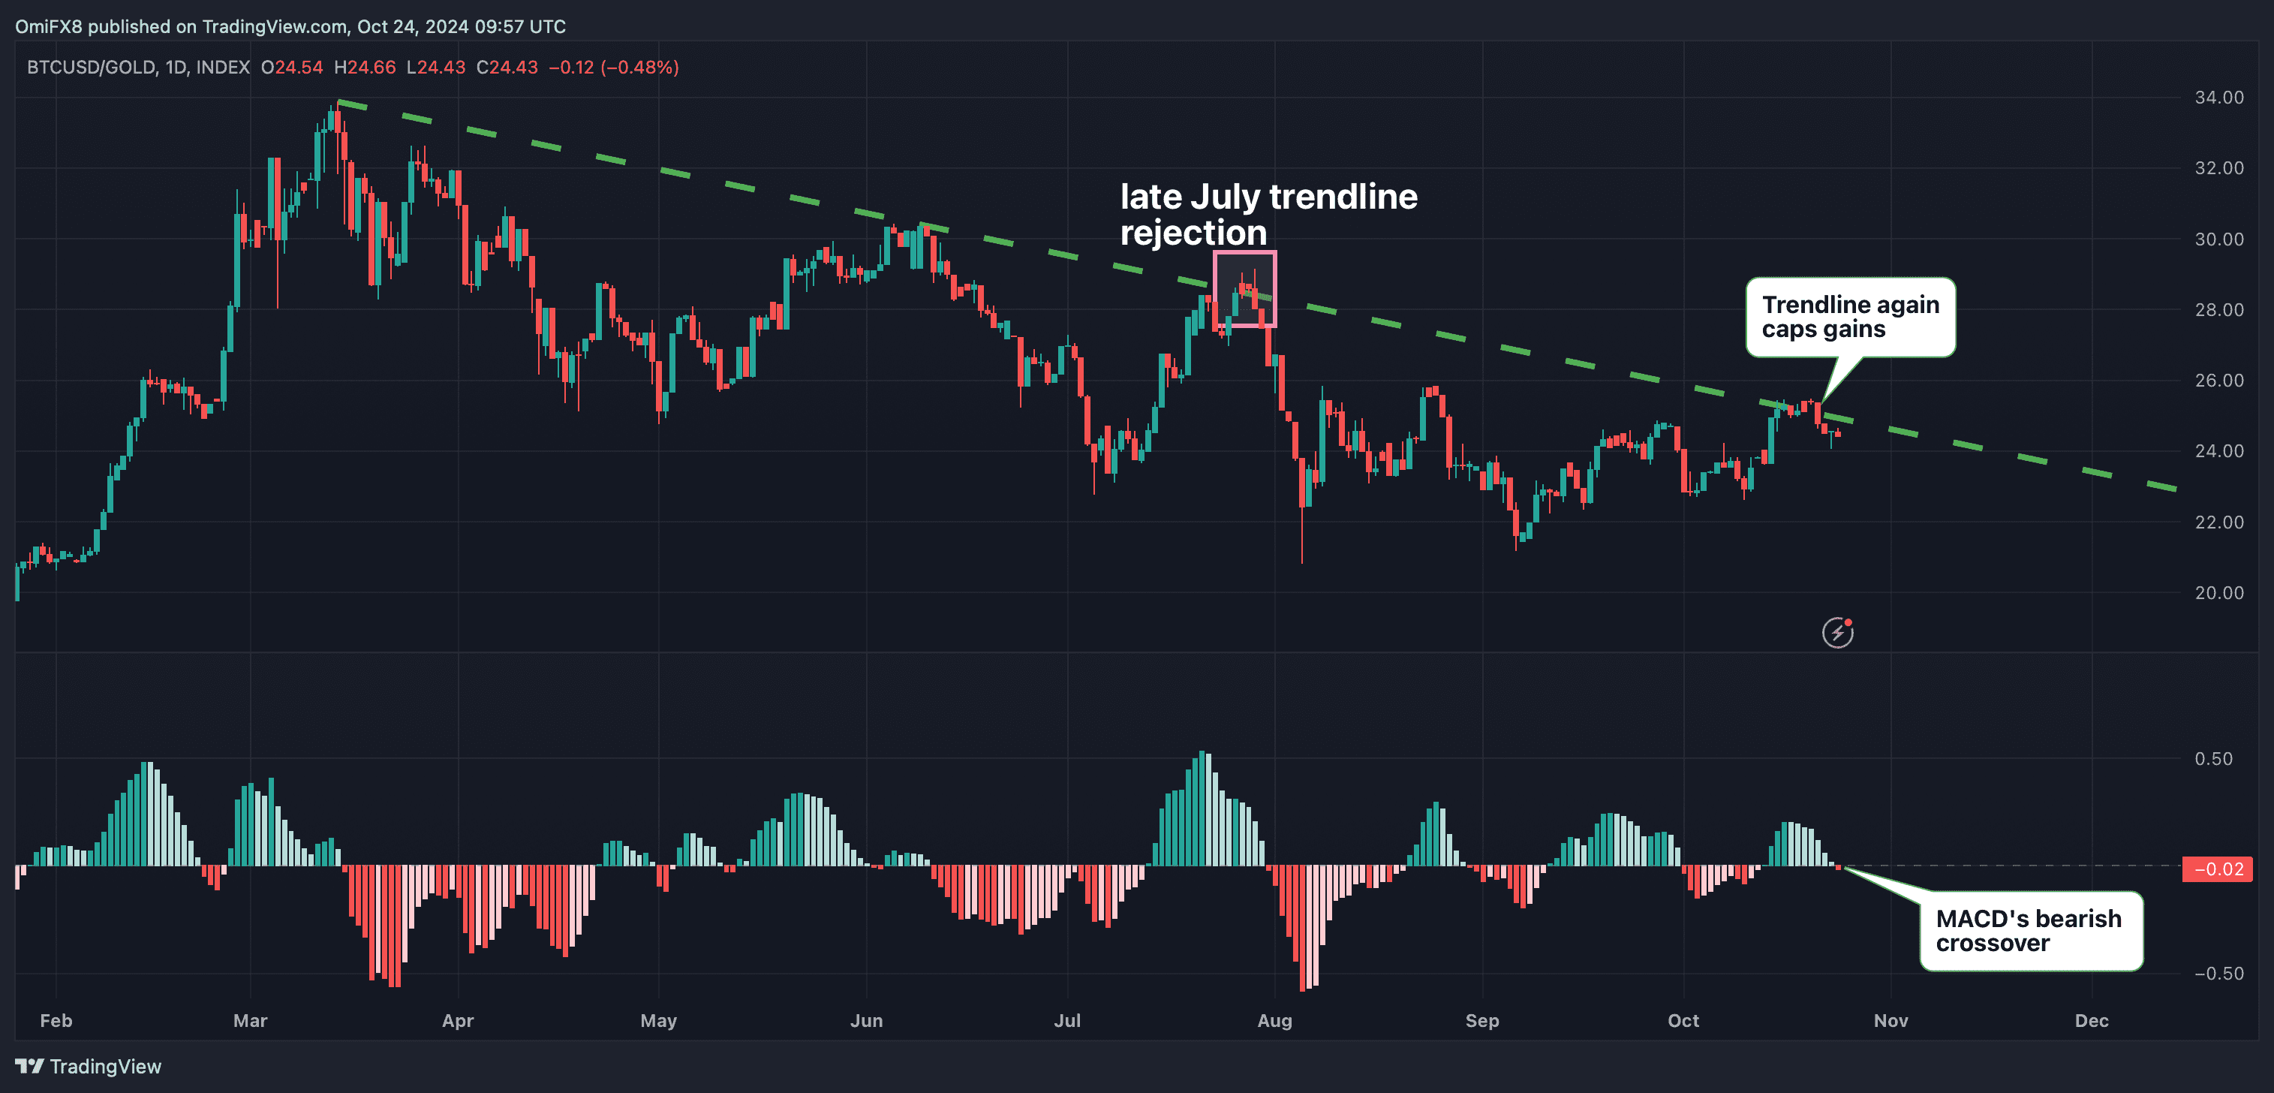Click the Oct label on time axis
Screen dimensions: 2274x1093
pyautogui.click(x=1683, y=1021)
